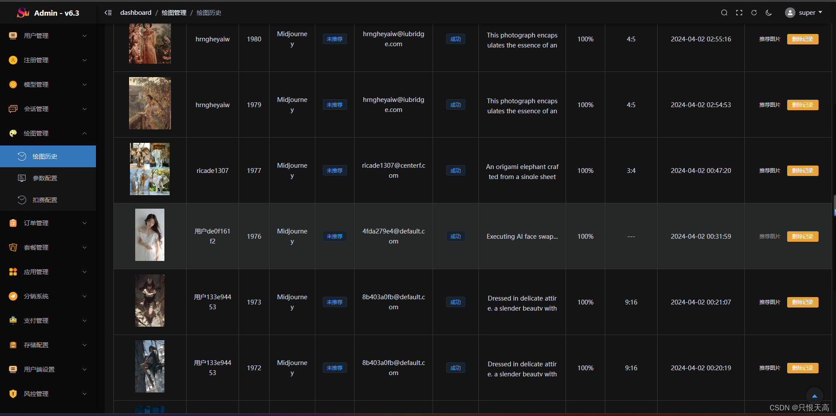This screenshot has width=836, height=416.
Task: Open thumbnail for record 1972
Action: [150, 366]
